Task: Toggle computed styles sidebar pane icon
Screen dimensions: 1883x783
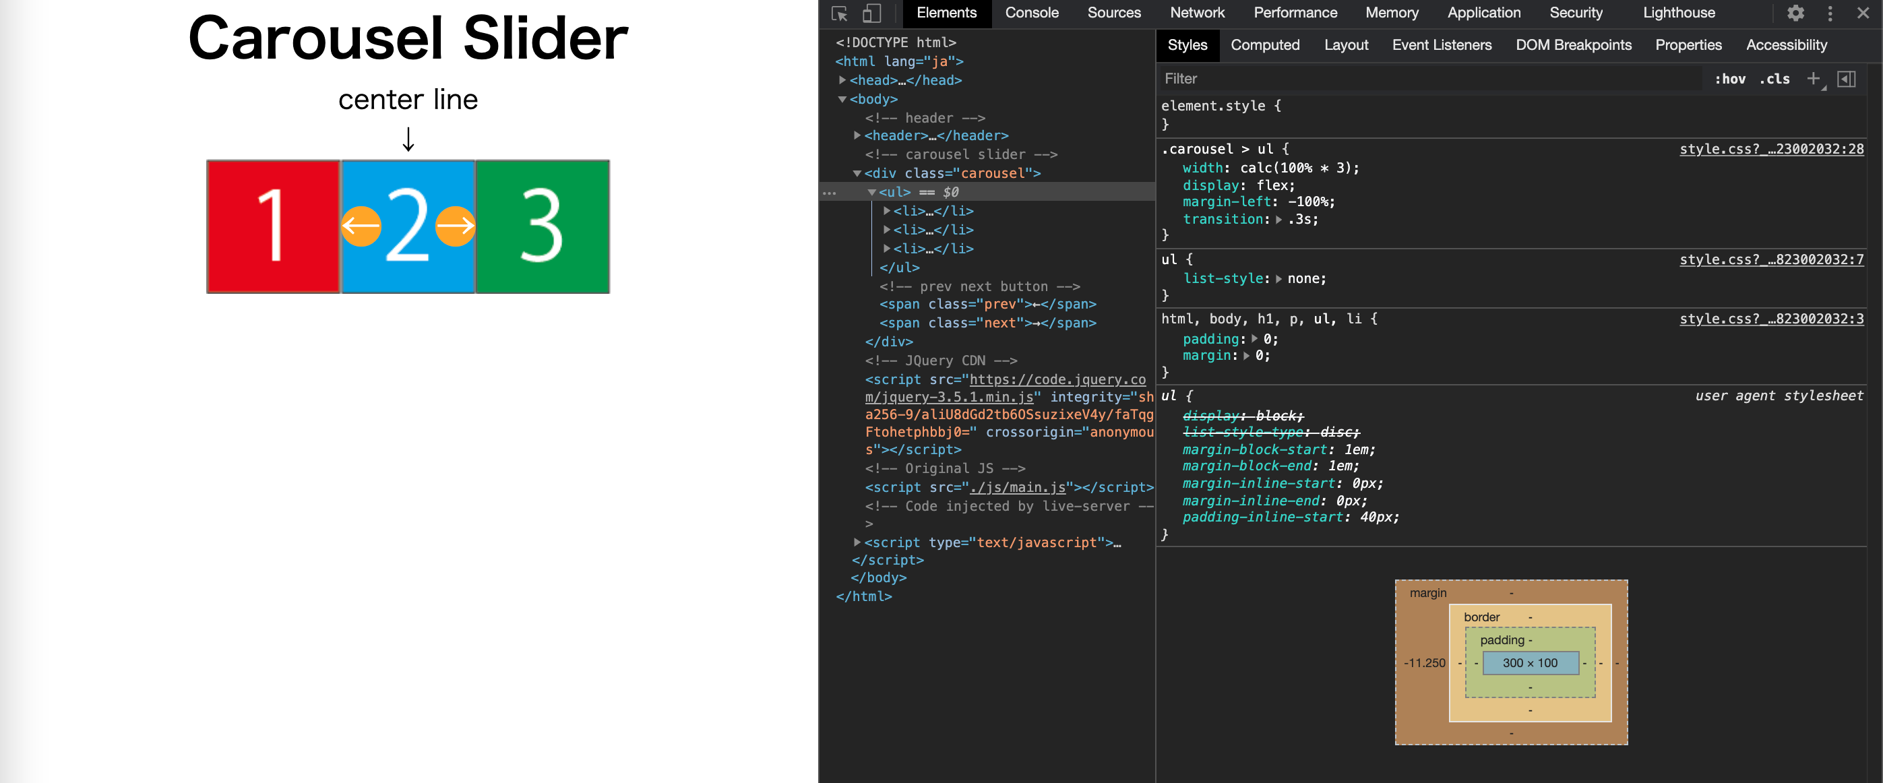Action: 1846,78
